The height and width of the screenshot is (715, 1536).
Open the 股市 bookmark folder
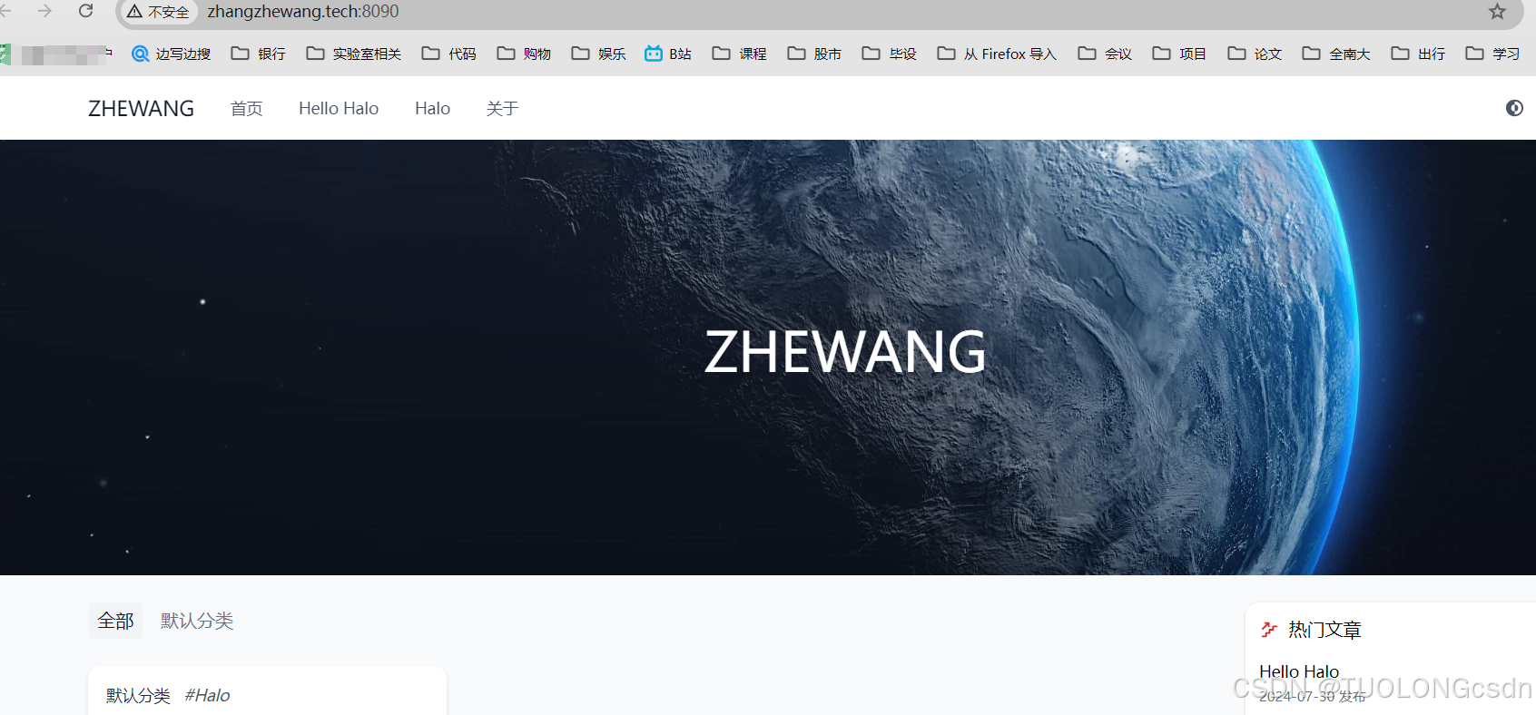coord(815,54)
